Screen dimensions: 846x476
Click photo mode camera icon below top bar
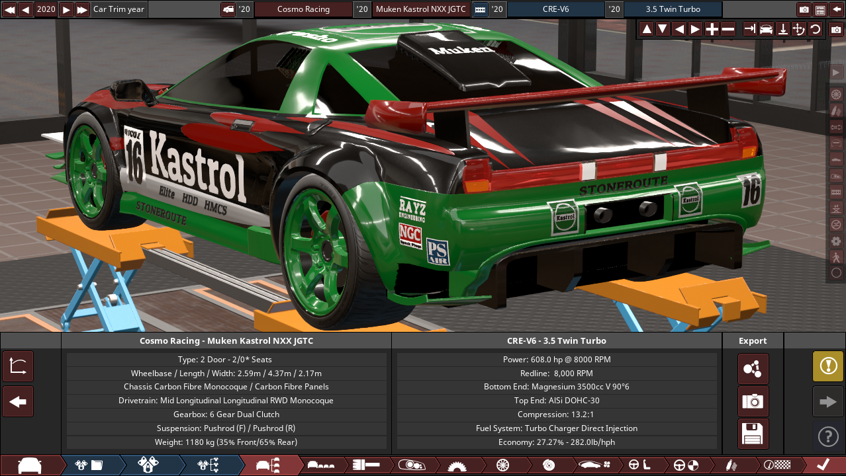click(836, 30)
